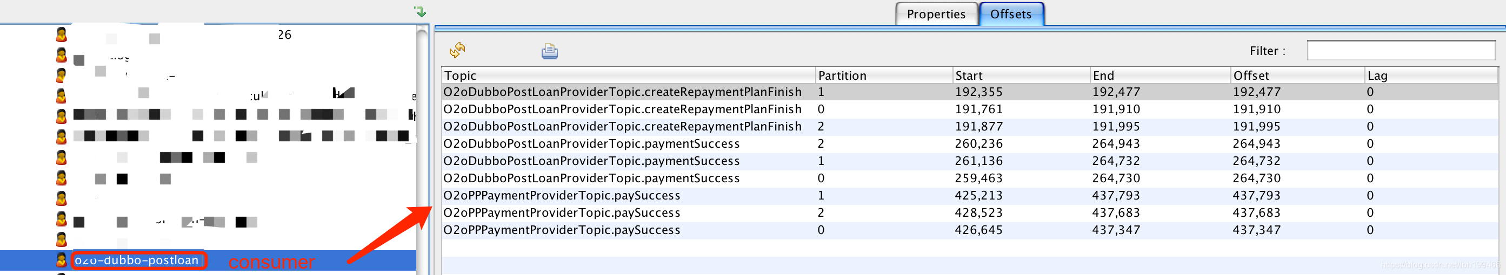Click 437,683 in the Offset column
The width and height of the screenshot is (1506, 275).
(x=1256, y=212)
